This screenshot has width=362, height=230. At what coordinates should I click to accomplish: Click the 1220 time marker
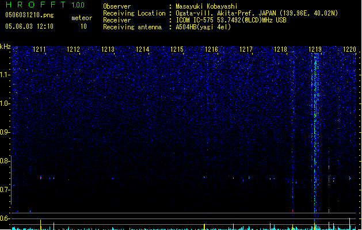pos(349,49)
